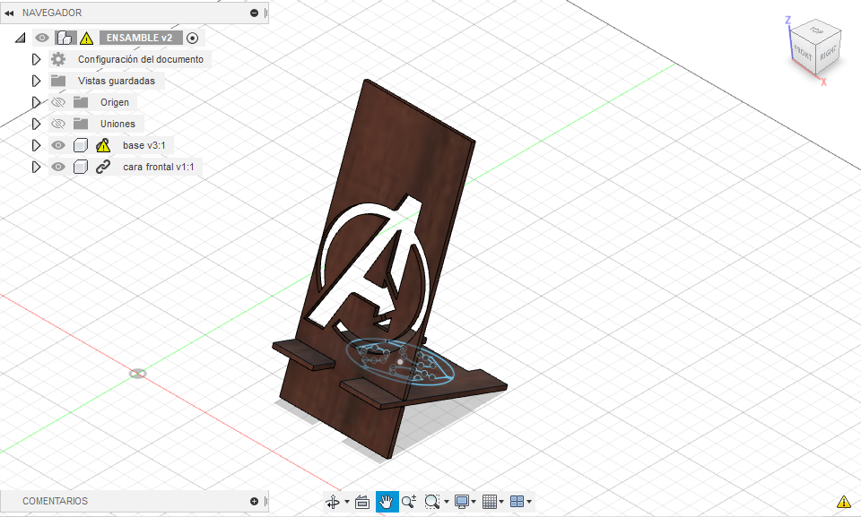Open the Viewports dropdown arrow
This screenshot has height=517, width=861.
coord(529,502)
